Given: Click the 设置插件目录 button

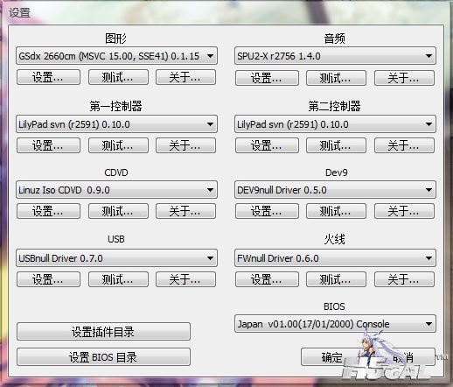Looking at the screenshot, I should point(103,332).
